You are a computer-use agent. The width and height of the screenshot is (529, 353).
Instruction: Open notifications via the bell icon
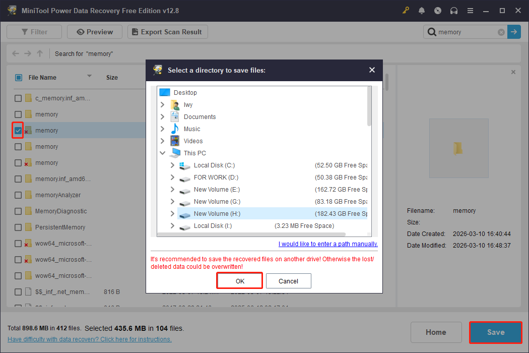[x=422, y=10]
